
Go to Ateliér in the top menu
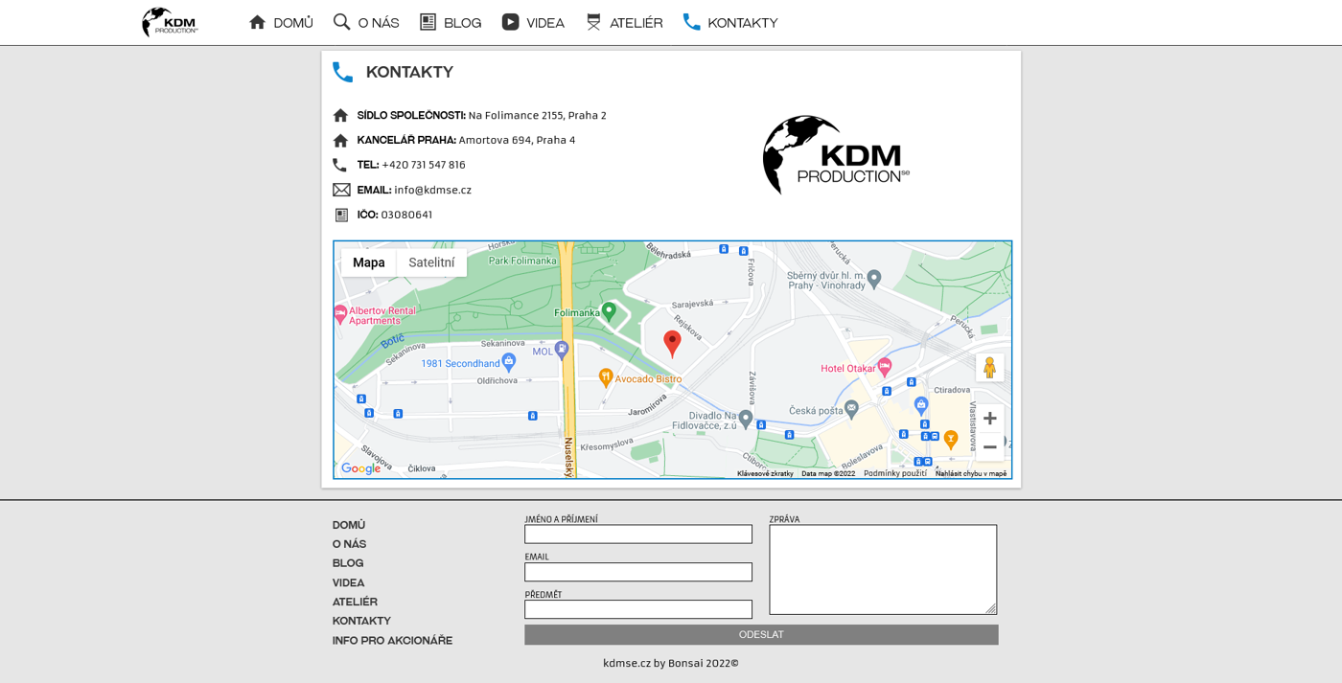click(x=624, y=23)
